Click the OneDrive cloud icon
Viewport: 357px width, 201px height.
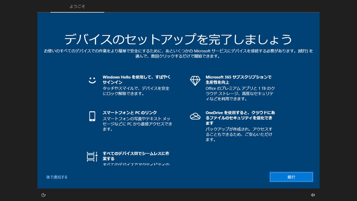point(195,116)
